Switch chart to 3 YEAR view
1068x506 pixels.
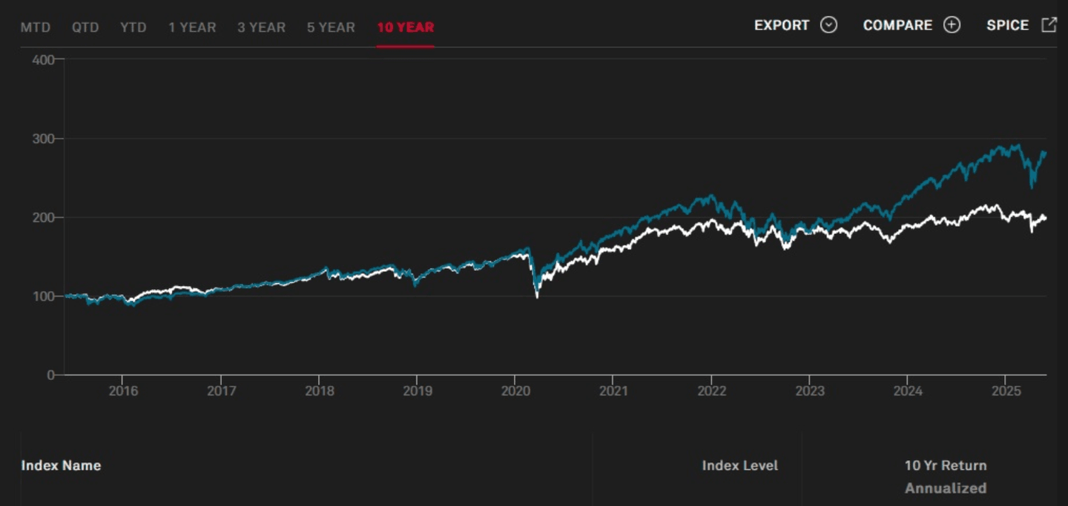(x=261, y=27)
